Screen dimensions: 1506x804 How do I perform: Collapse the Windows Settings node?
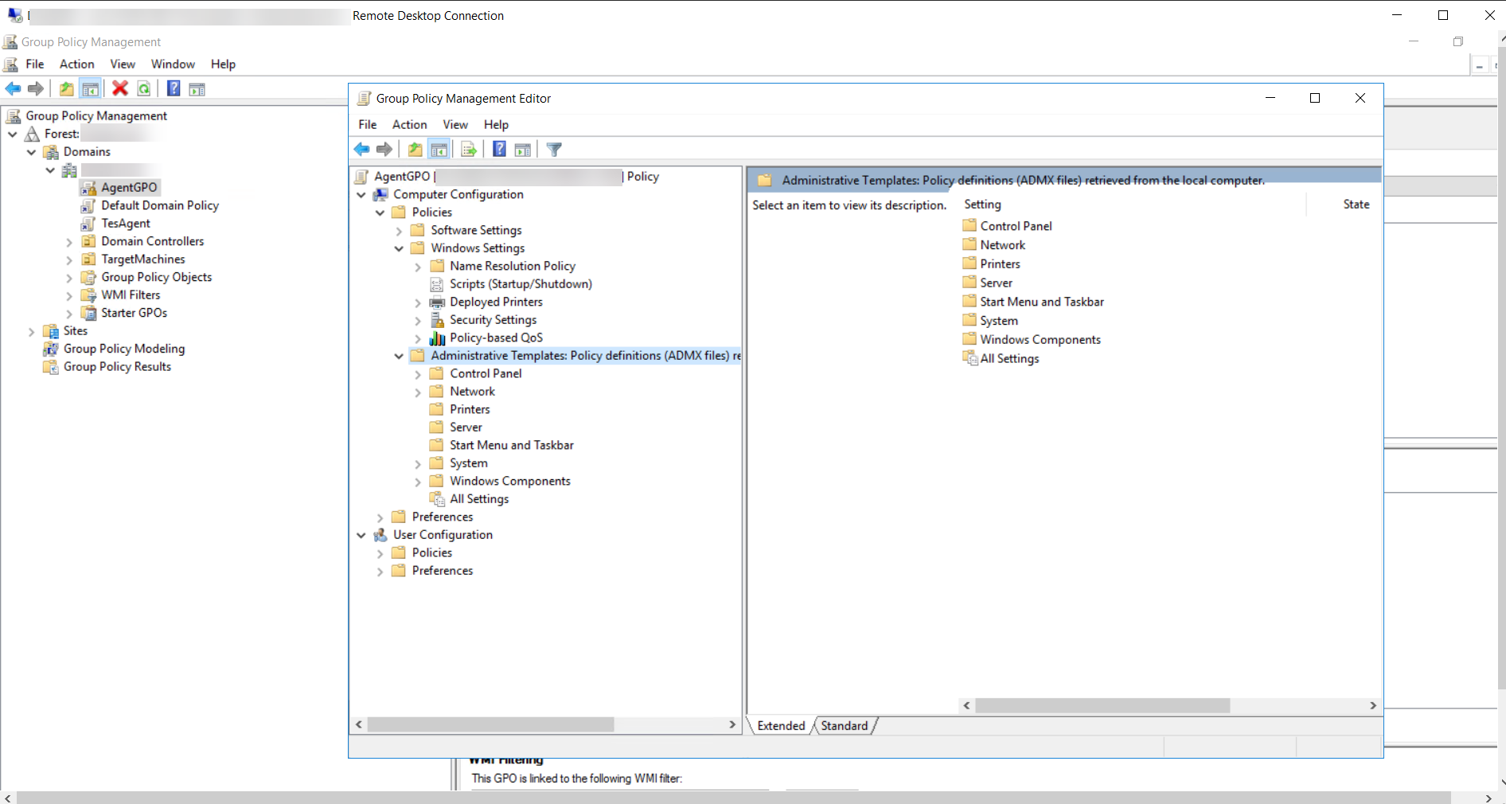click(x=399, y=248)
